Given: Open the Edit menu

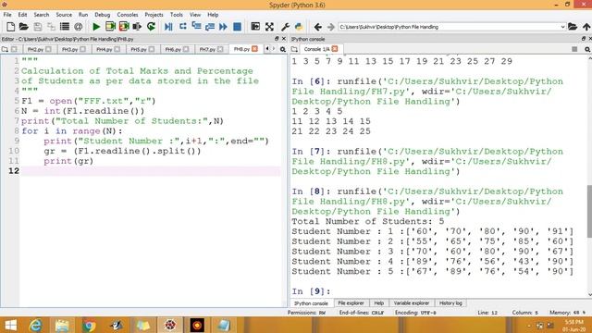Looking at the screenshot, I should 22,15.
